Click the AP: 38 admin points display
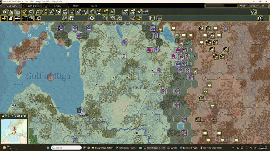This screenshot has width=270, height=151. (x=243, y=6)
